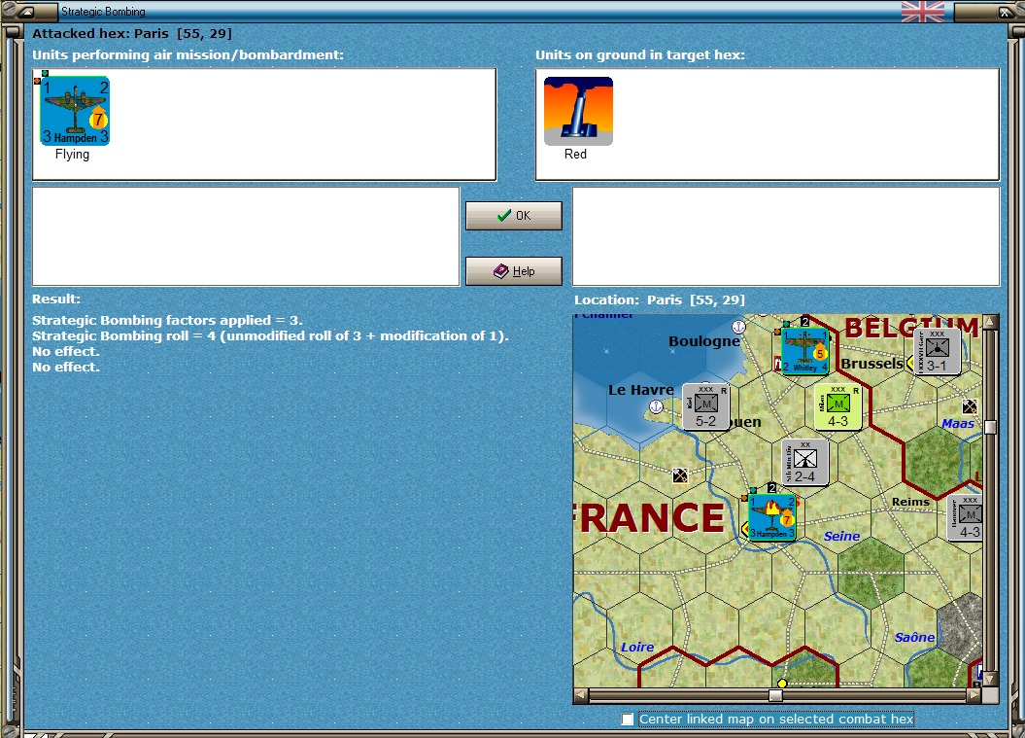
Task: Click the map scroll-right arrow
Action: [x=974, y=695]
